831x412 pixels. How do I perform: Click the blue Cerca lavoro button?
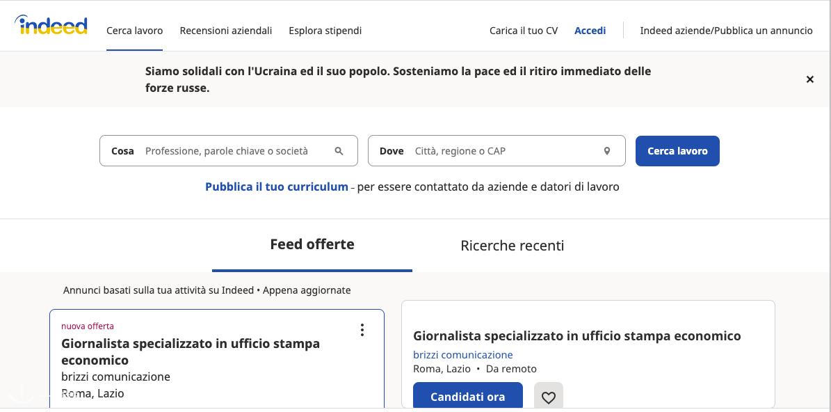tap(677, 151)
